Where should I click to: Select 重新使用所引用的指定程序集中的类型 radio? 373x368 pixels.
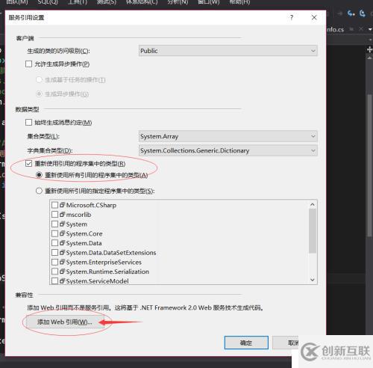[39, 191]
